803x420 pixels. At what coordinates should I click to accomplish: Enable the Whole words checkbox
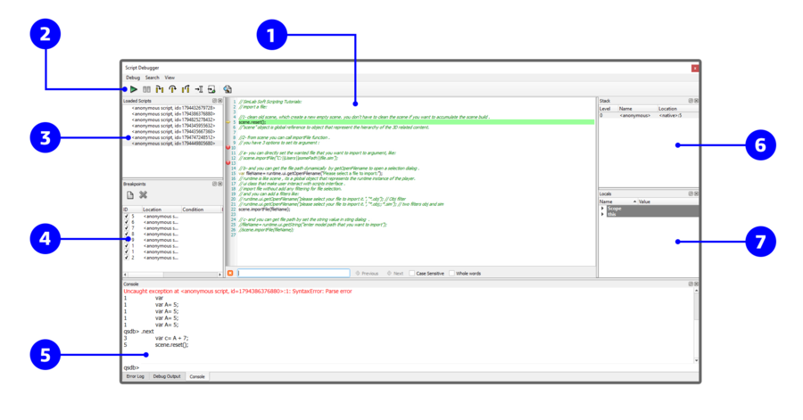452,273
